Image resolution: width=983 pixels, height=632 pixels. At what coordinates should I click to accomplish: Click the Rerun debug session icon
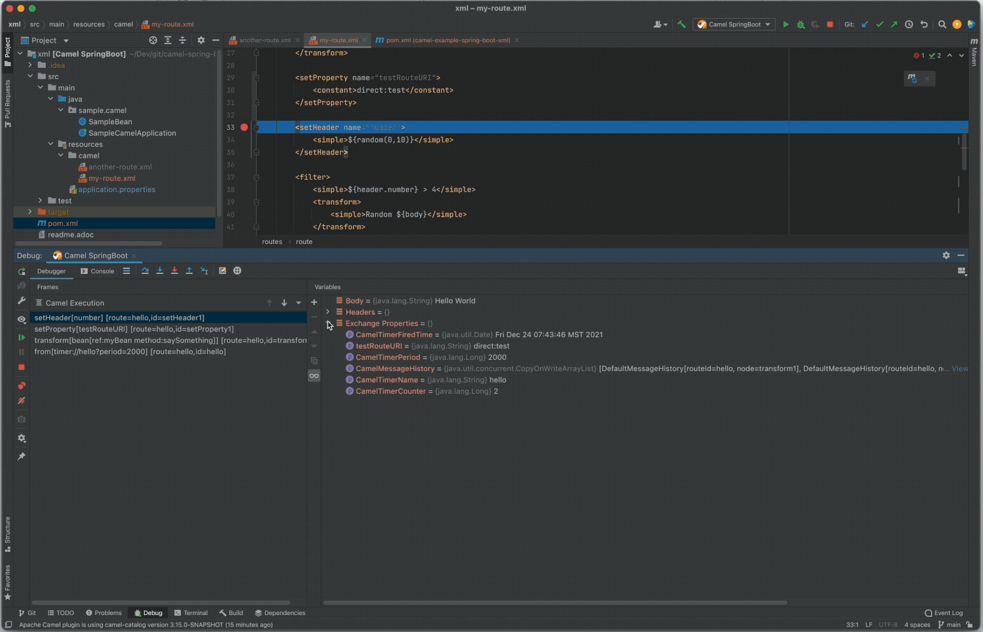22,272
